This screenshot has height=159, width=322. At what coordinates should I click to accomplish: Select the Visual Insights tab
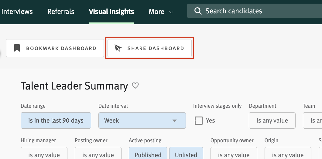point(111,12)
